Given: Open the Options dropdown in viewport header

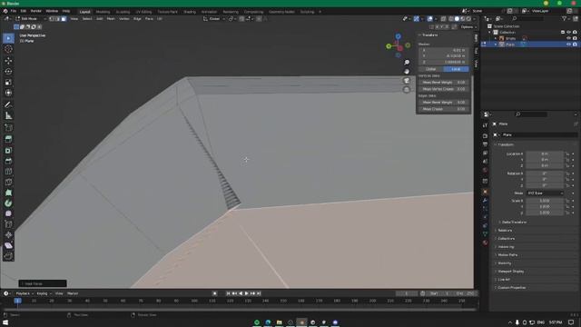Looking at the screenshot, I should click(468, 26).
